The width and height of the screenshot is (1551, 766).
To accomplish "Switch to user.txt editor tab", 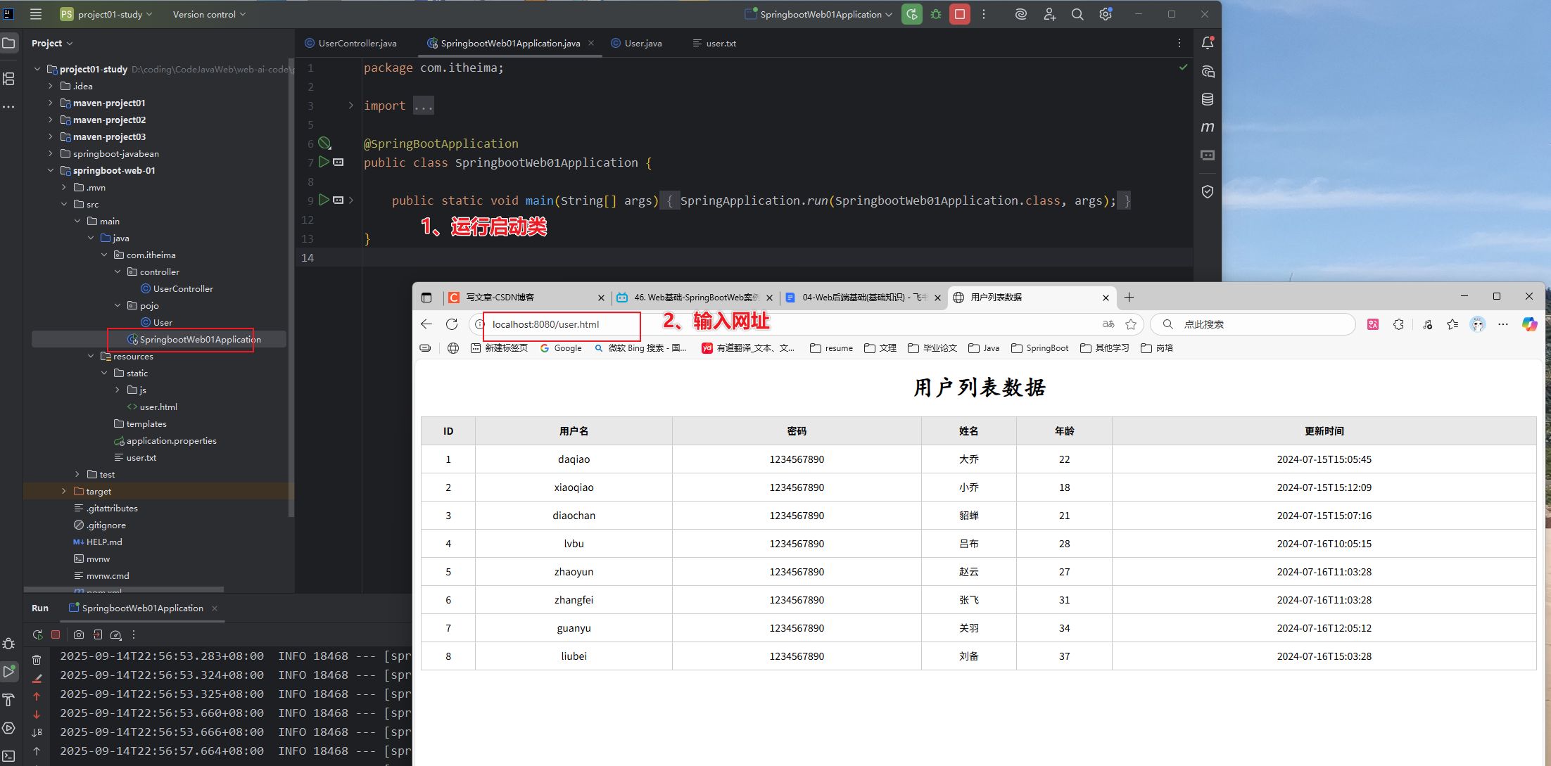I will (x=714, y=43).
